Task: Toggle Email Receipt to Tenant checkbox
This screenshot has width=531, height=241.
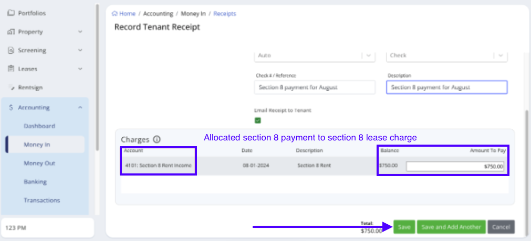Action: pyautogui.click(x=258, y=120)
